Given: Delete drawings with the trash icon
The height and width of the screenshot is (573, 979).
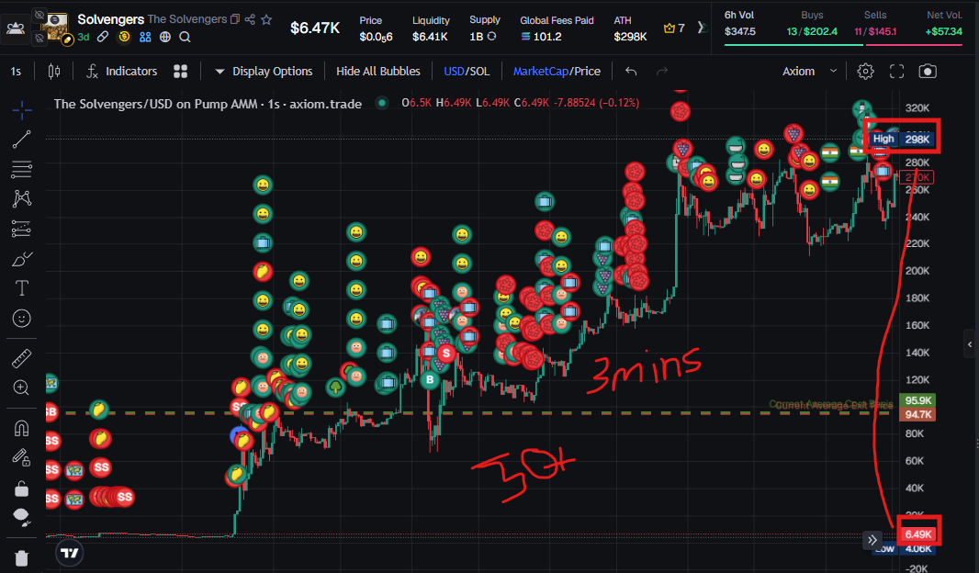Looking at the screenshot, I should click(21, 557).
